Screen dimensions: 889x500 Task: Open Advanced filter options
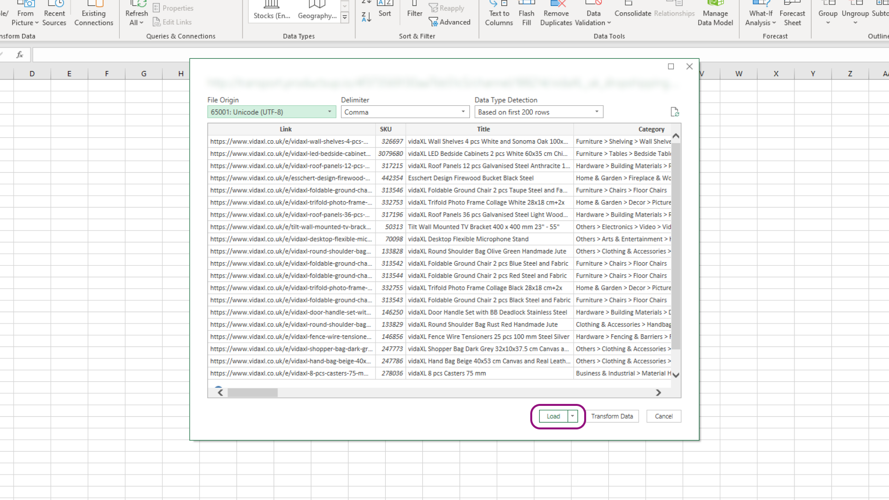coord(449,22)
